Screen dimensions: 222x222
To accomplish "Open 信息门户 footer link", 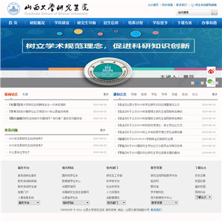I will tap(23, 192).
